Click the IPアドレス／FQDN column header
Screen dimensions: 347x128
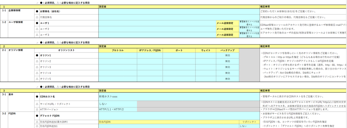coord(150,50)
